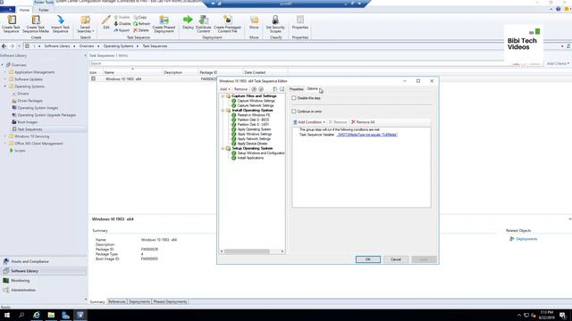Image resolution: width=572 pixels, height=321 pixels.
Task: Select Driver Packages in the navigation tree
Action: click(29, 101)
